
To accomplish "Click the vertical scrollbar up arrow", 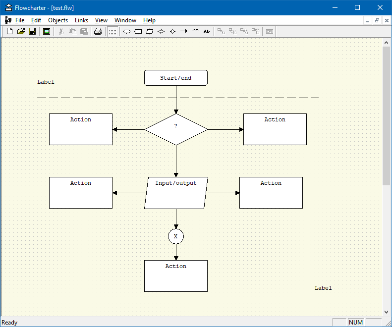I will [x=386, y=43].
